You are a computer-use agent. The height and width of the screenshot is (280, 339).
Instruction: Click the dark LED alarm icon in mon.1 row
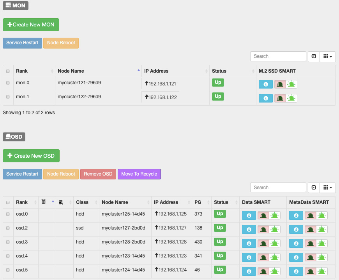pyautogui.click(x=281, y=98)
